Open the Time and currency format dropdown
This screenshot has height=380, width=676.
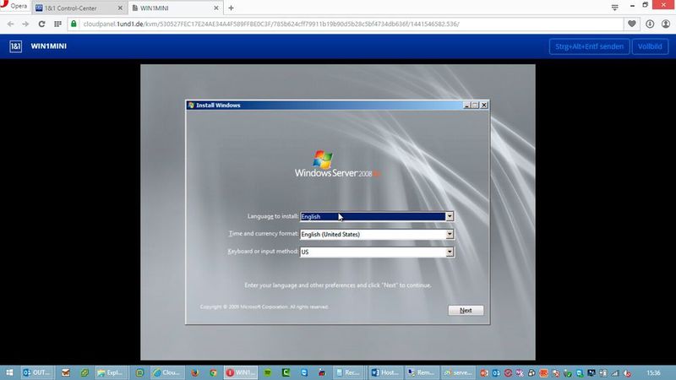[x=450, y=234]
